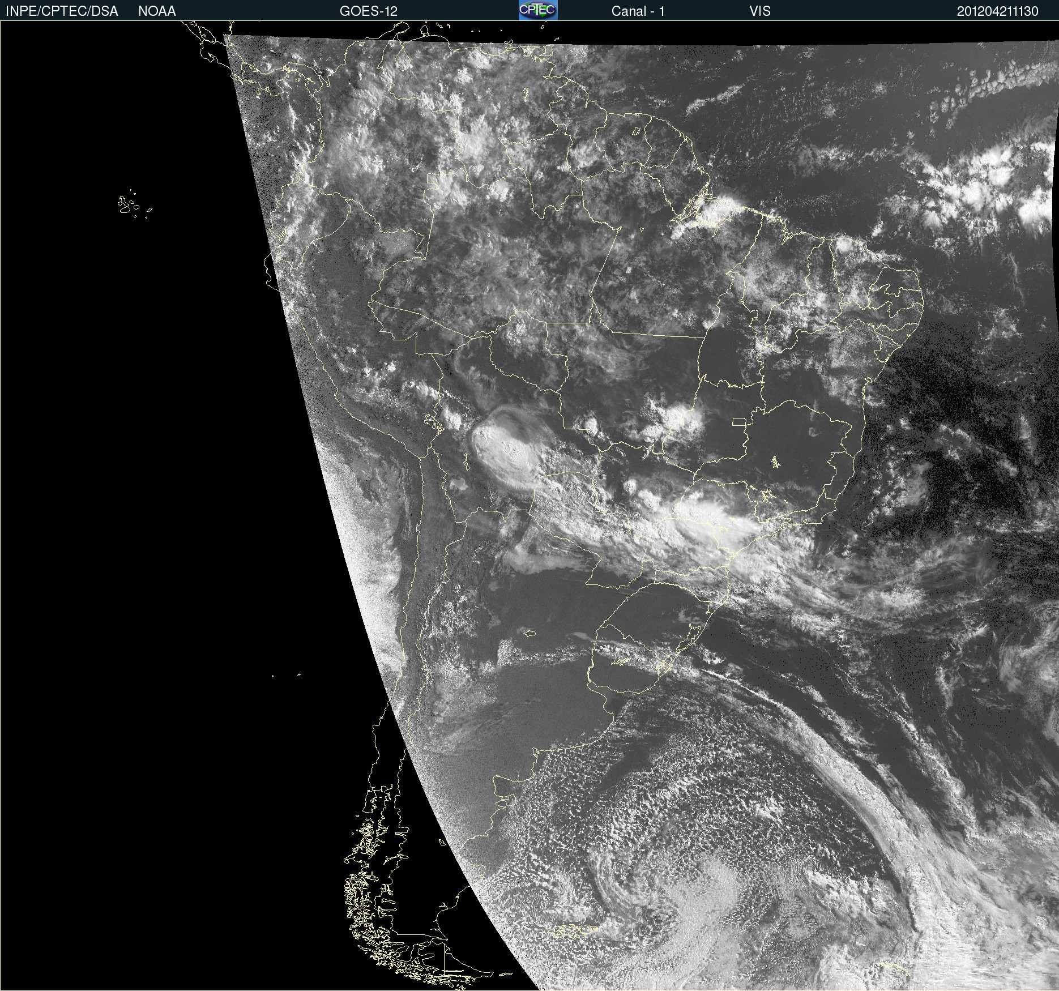Click the INPE/CPTEC/DSA header label
Image resolution: width=1059 pixels, height=991 pixels.
coord(62,11)
